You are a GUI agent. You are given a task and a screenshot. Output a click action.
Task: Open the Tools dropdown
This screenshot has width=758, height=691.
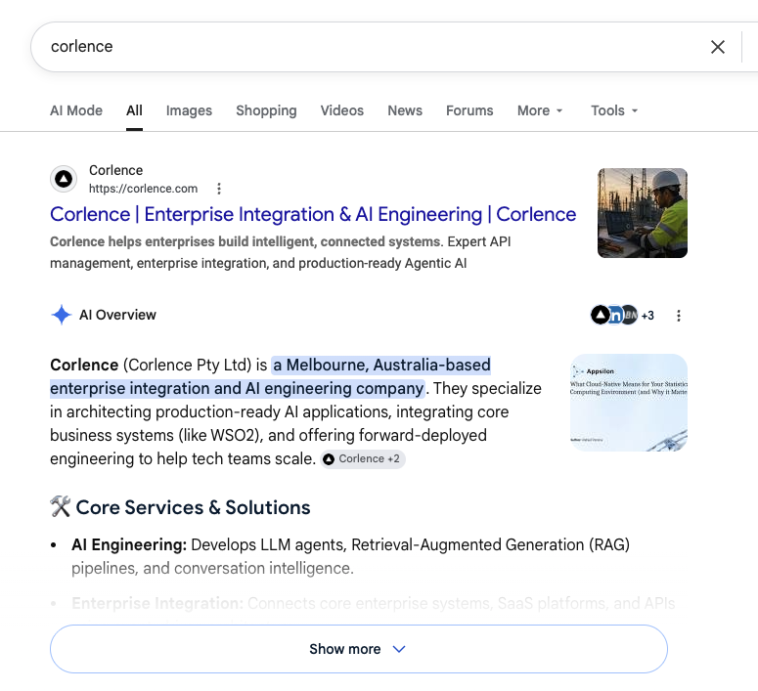[614, 110]
